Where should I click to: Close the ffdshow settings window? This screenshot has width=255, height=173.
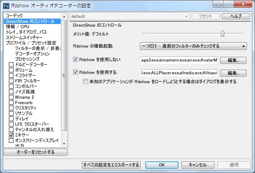click(x=243, y=4)
